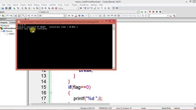This screenshot has height=110, width=196.
Task: Click the editor horizontal scrollbar thumb
Action: [70, 104]
